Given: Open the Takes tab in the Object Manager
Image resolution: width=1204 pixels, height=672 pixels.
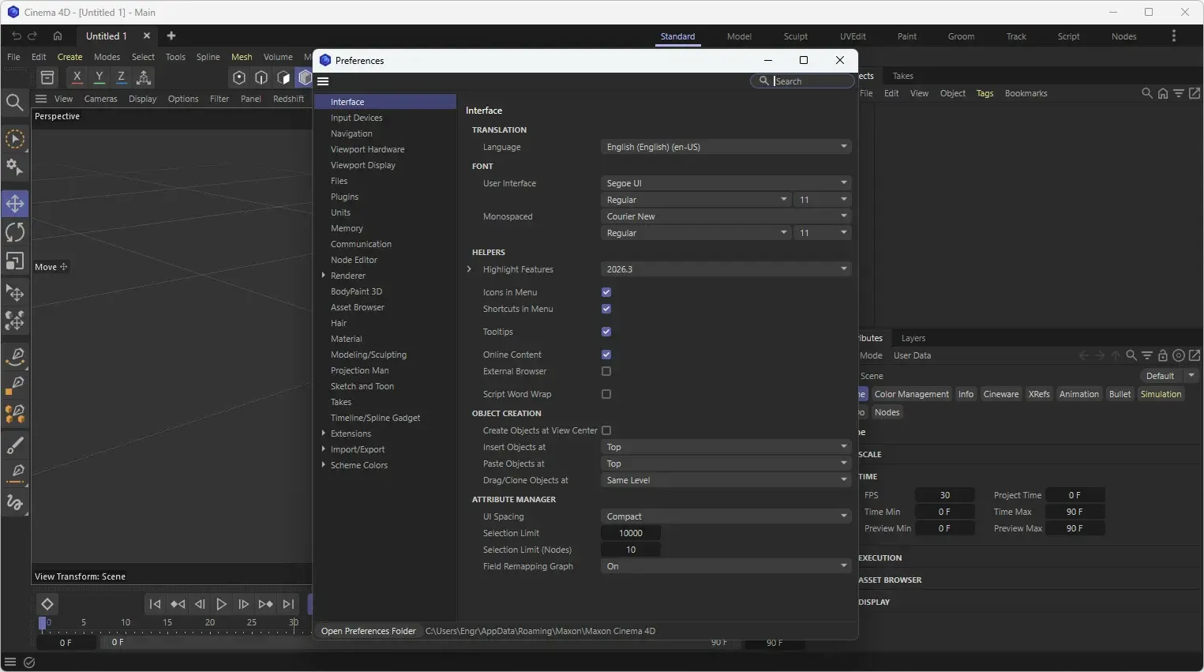Looking at the screenshot, I should click(x=902, y=76).
